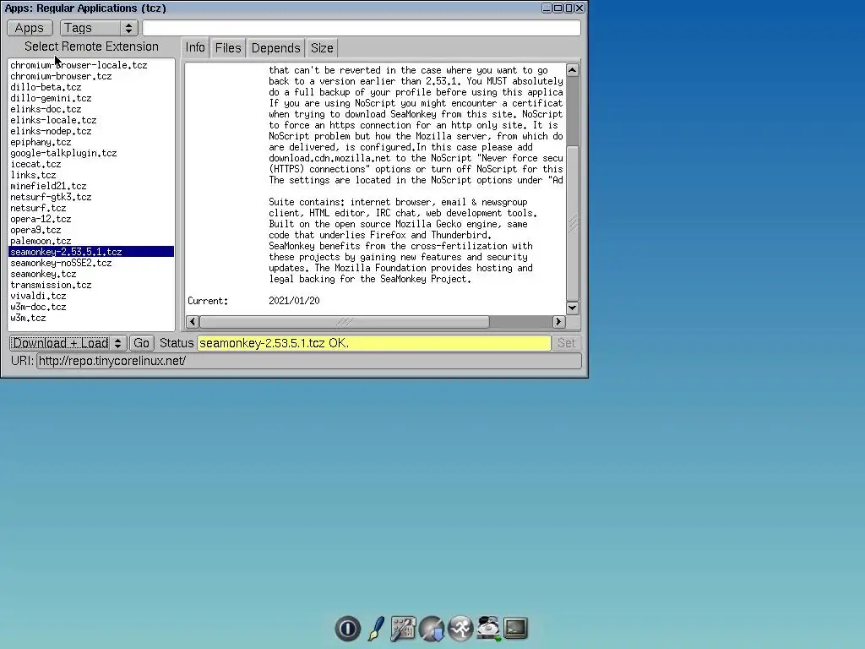865x649 pixels.
Task: Click the horizontal scrollbar left arrow
Action: pyautogui.click(x=193, y=321)
